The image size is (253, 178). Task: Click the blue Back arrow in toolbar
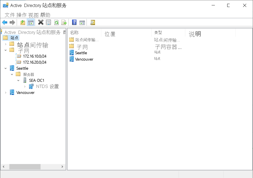click(x=5, y=23)
